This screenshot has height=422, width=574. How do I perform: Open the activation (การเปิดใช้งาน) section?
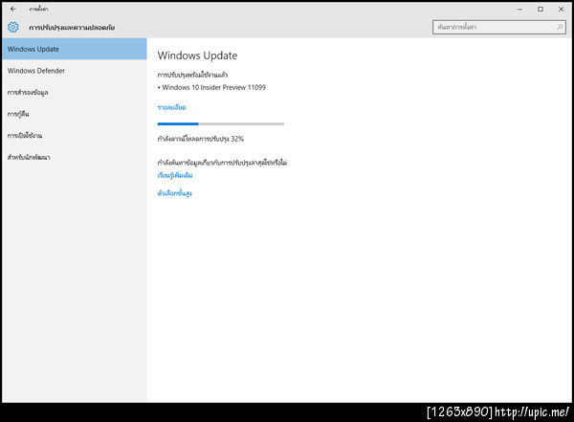(x=75, y=136)
